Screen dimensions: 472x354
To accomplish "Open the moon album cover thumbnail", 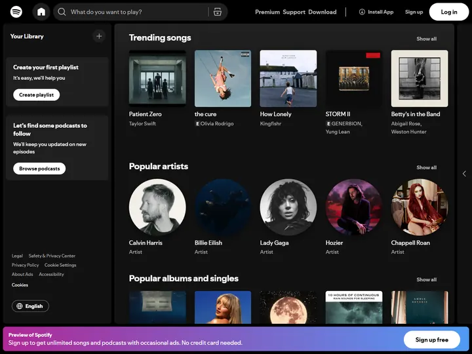I will 288,307.
